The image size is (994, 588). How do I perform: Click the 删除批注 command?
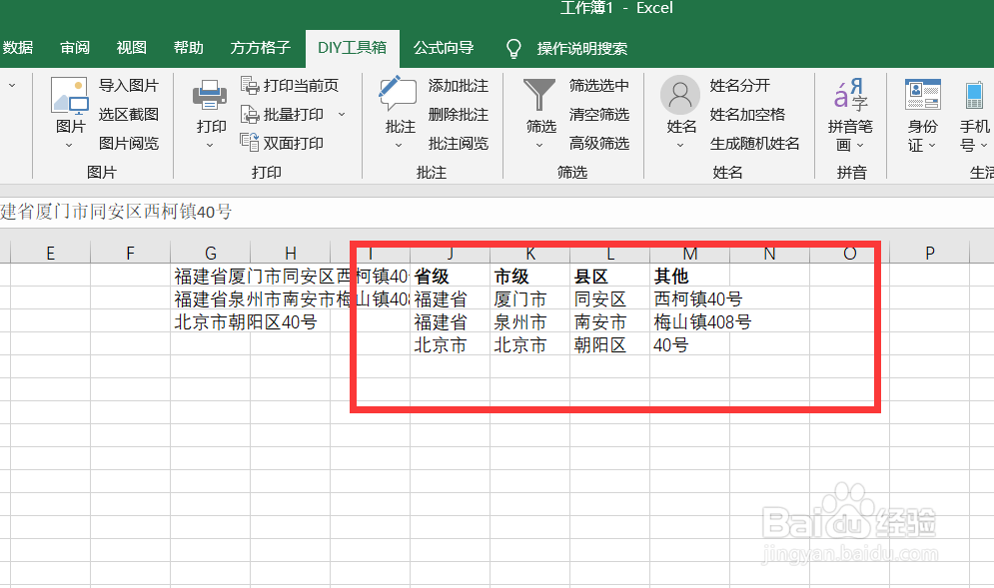tap(458, 114)
